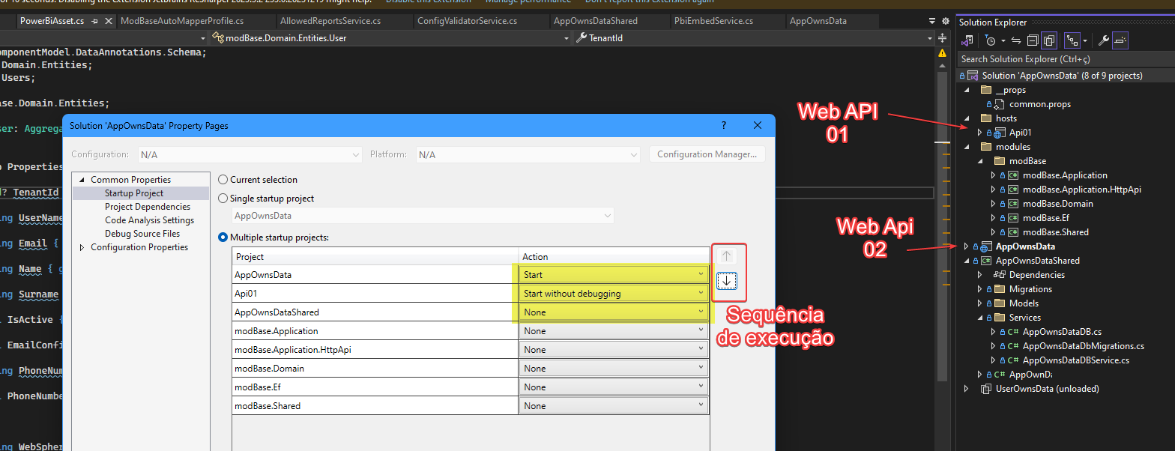Open the document tabs gear settings icon
Viewport: 1175px width, 451px height.
click(944, 21)
